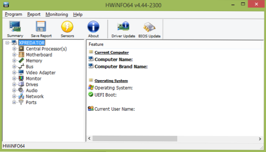Open the Program menu
Viewport: 266px width, 152px height.
pyautogui.click(x=13, y=15)
